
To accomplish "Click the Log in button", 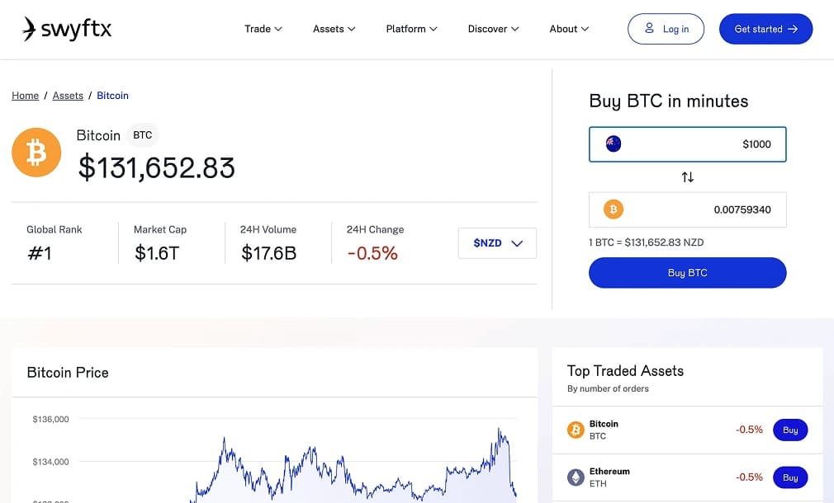I will [x=666, y=29].
